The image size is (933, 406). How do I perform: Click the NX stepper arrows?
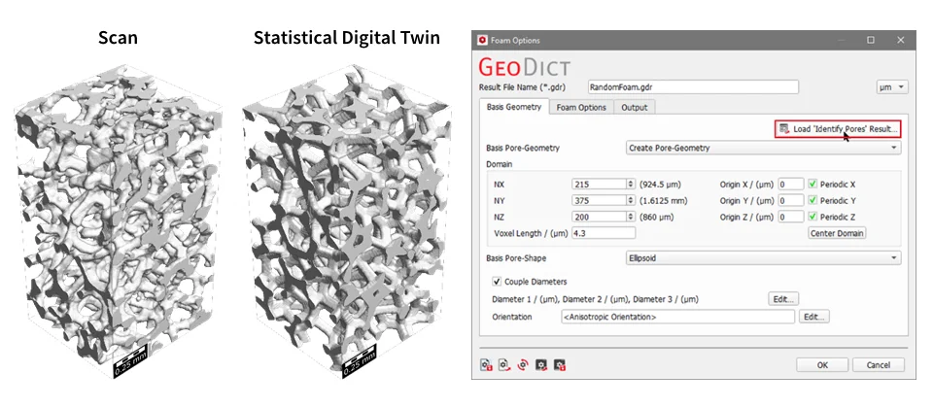tap(630, 184)
